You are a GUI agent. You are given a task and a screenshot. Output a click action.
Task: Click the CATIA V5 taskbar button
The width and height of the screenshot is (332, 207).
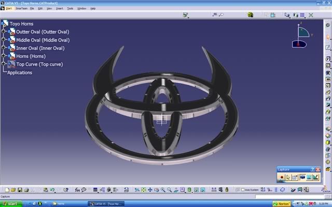(106, 204)
